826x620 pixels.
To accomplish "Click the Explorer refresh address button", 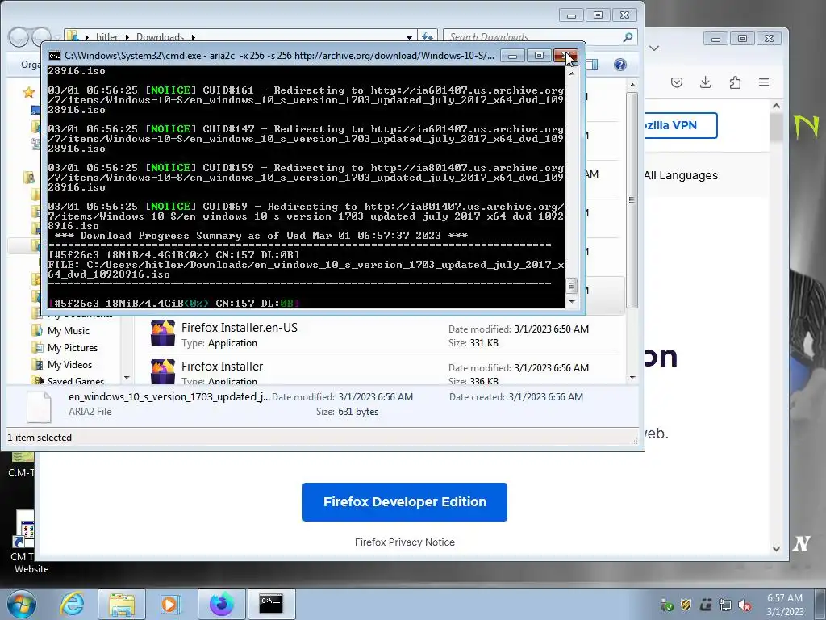I will click(428, 37).
